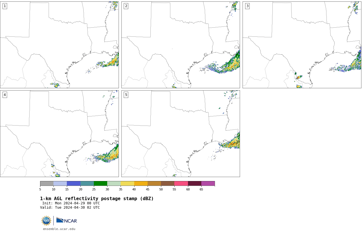The image size is (364, 232).
Task: Click the 1-km AGL reflectivity title
Action: click(x=97, y=199)
